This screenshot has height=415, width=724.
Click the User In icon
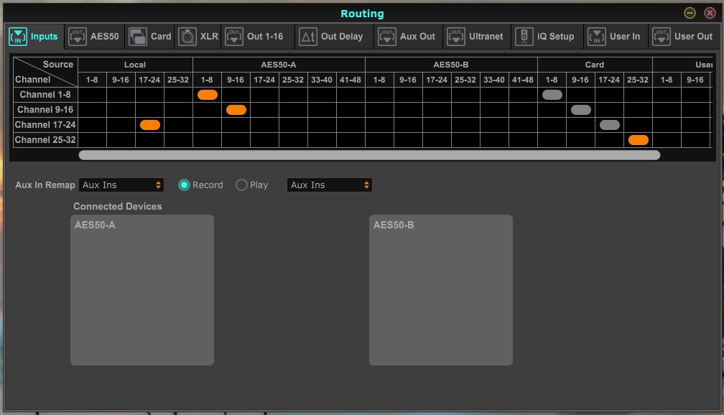[597, 37]
